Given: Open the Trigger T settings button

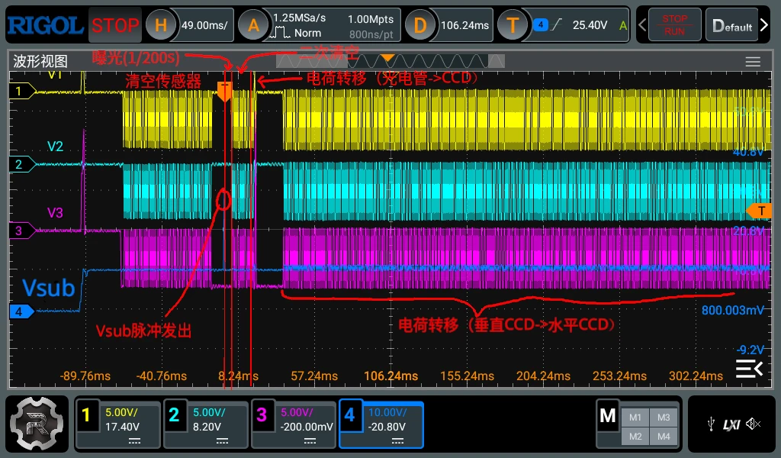Looking at the screenshot, I should click(513, 25).
